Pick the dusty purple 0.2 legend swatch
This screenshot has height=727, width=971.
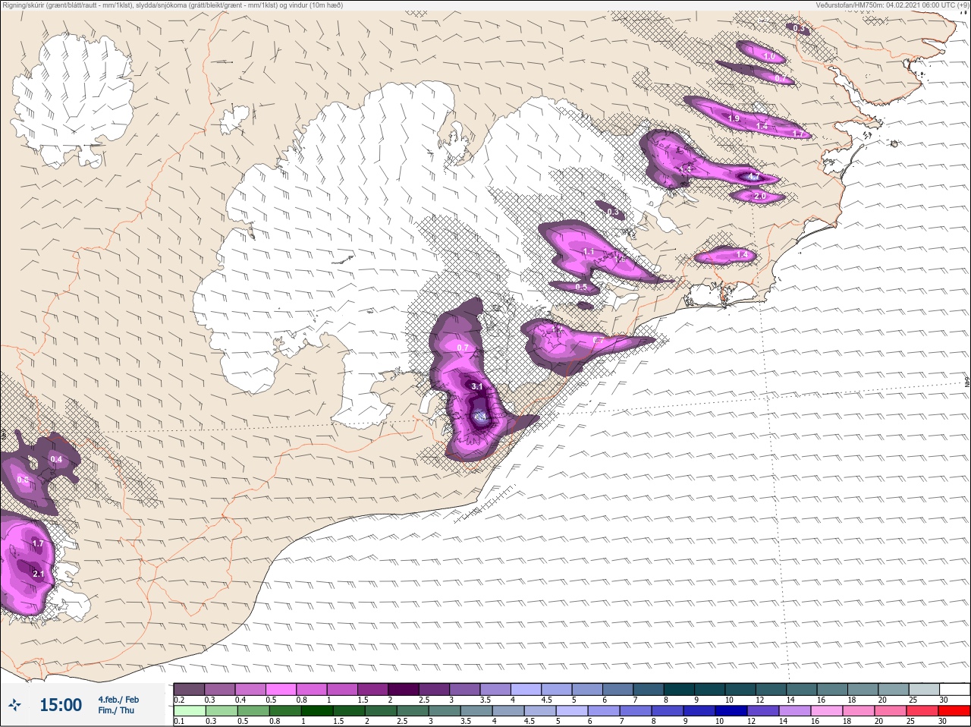tap(189, 689)
